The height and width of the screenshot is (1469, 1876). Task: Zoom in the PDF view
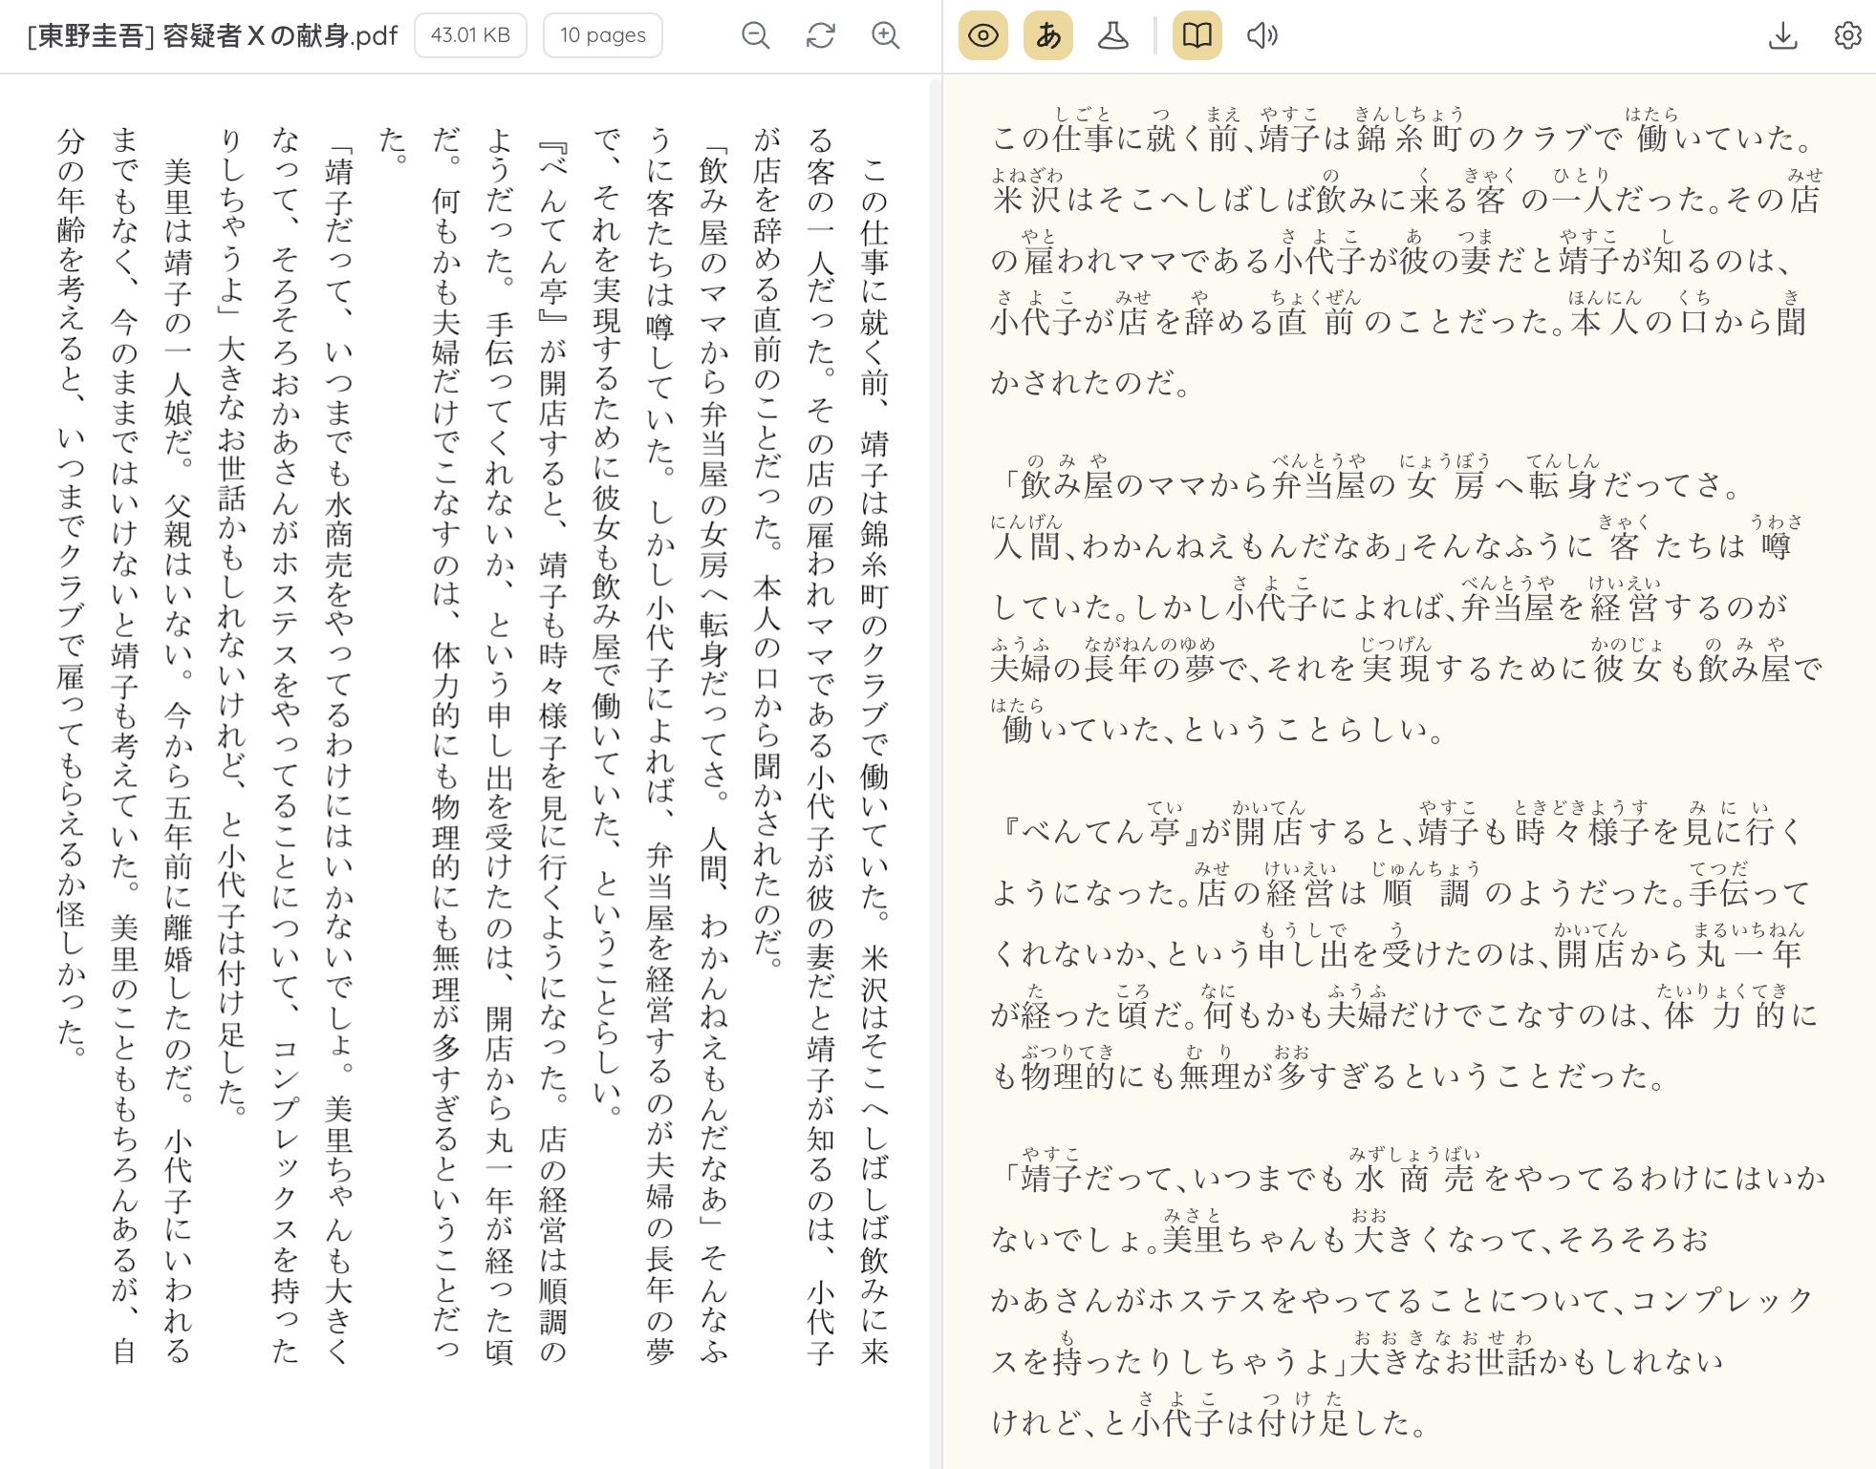[x=886, y=36]
